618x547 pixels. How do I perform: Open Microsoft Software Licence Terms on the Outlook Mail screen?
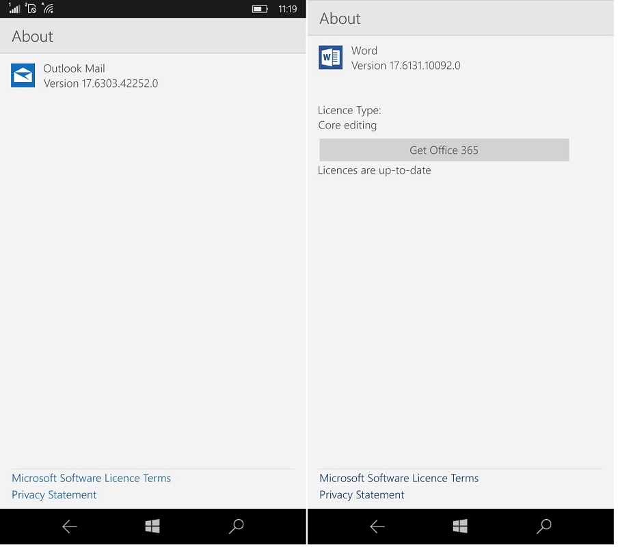click(91, 479)
